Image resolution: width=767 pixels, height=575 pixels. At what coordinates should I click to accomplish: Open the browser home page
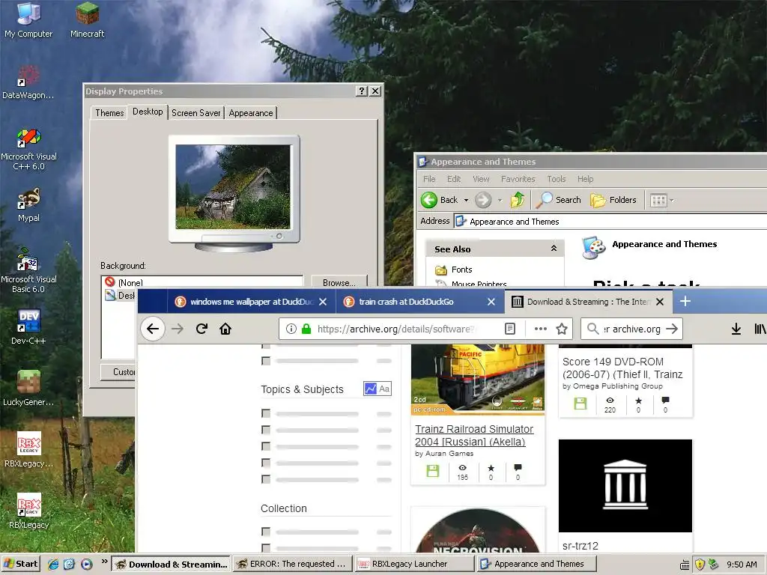point(225,329)
